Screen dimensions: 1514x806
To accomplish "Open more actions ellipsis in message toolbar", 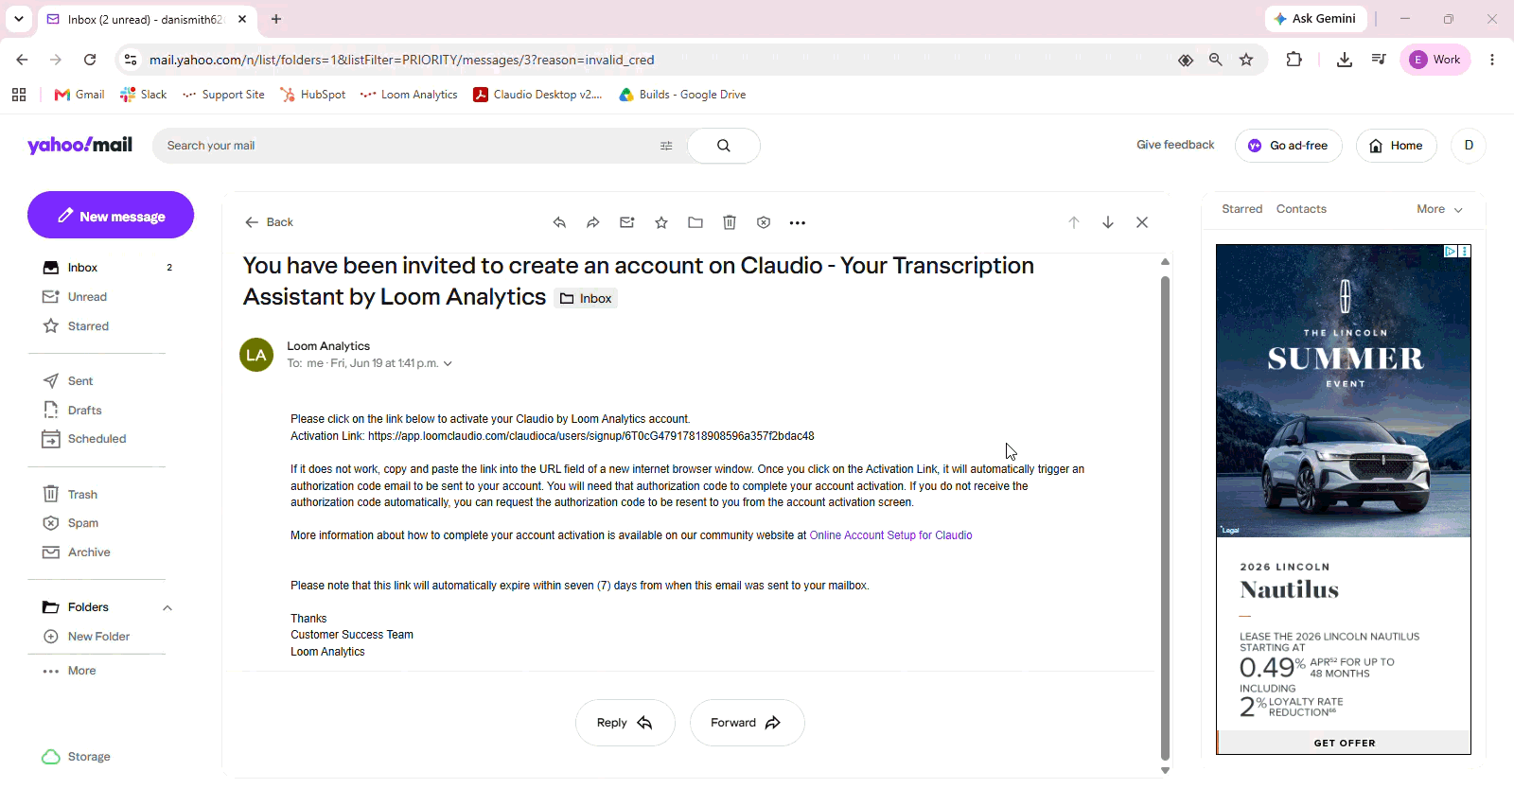I will click(x=798, y=223).
